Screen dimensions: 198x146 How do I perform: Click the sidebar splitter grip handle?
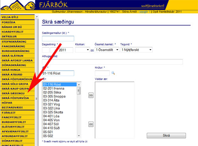coord(36,98)
